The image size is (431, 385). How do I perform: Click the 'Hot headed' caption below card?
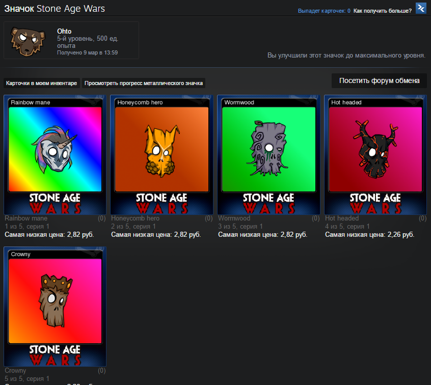click(342, 218)
